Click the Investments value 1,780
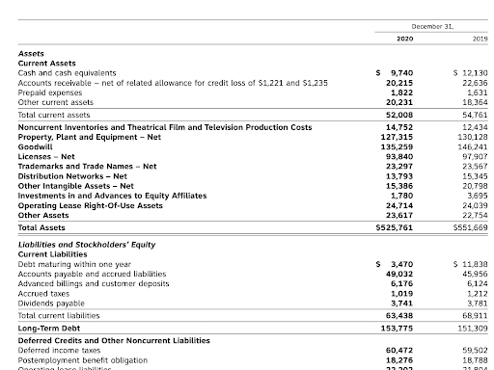Screen dimensions: 494x370 [x=401, y=196]
